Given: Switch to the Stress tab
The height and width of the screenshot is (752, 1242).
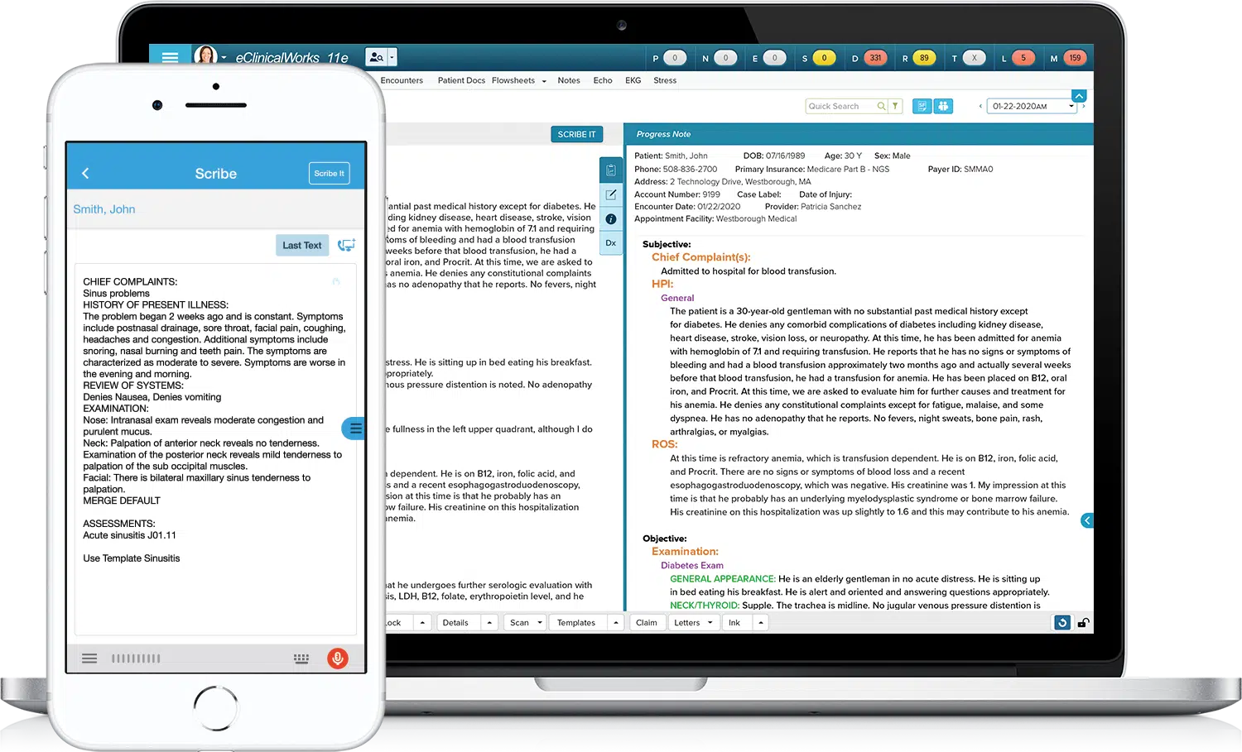Looking at the screenshot, I should pyautogui.click(x=665, y=80).
